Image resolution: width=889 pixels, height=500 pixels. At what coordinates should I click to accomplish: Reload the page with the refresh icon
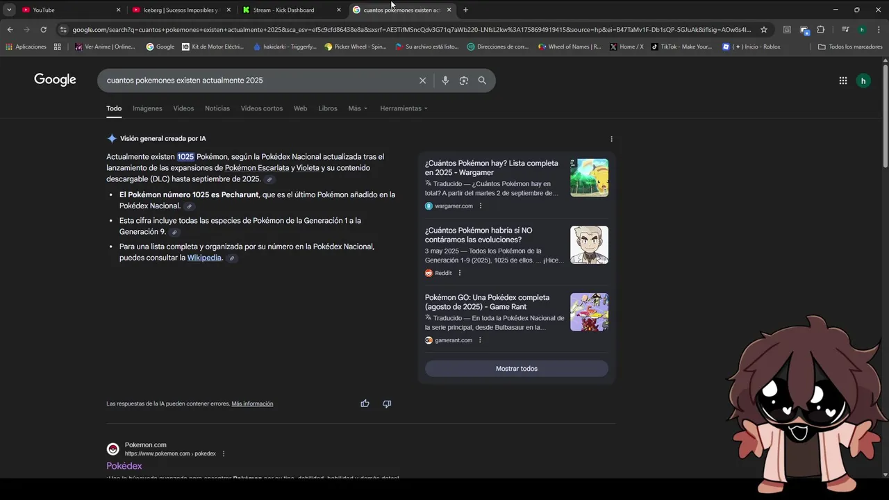[43, 30]
